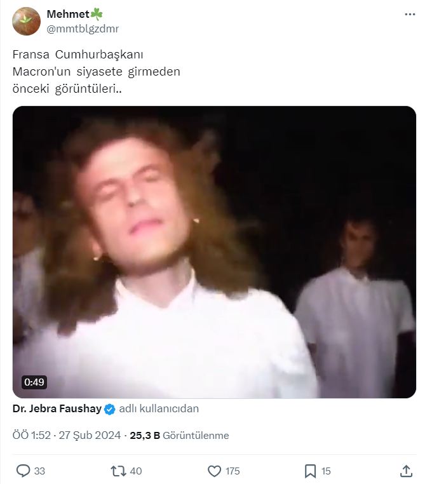The height and width of the screenshot is (484, 425).
Task: Like the post with the heart icon
Action: pos(215,471)
